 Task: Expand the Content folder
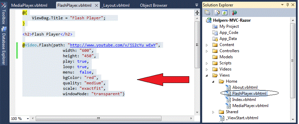207,45
